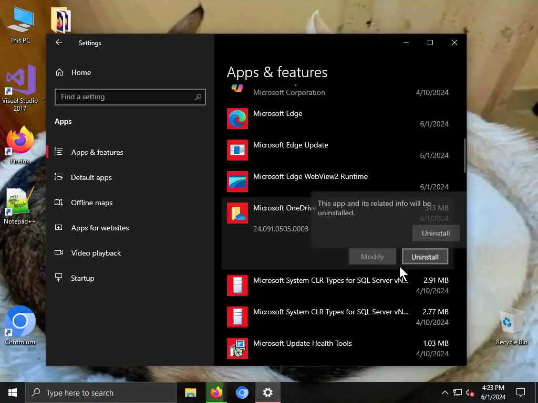538x403 pixels.
Task: Confirm Uninstall in the popup flyout
Action: [436, 234]
